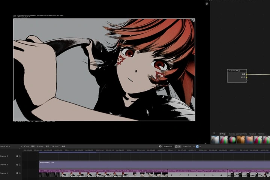Viewport: 270px width, 180px height.
Task: Pick the first asset thumbnail in shelf
Action: (215, 140)
